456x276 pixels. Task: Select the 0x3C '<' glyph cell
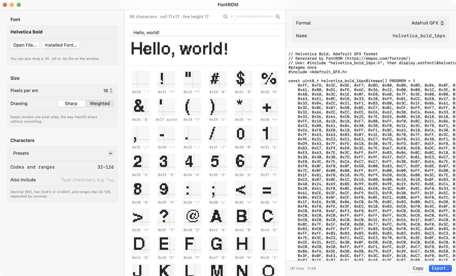click(244, 193)
